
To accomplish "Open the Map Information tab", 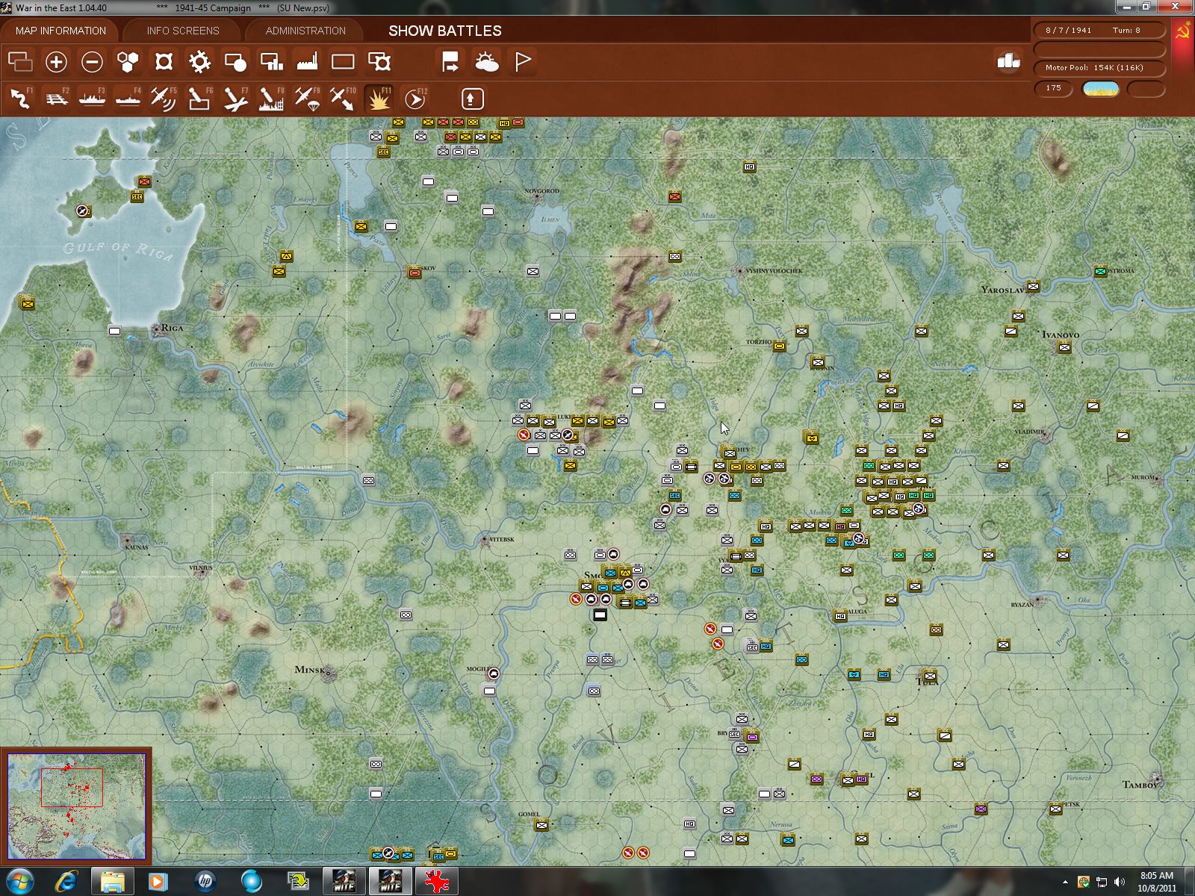I will 60,31.
